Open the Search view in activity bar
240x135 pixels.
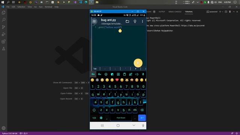[x=3, y=20]
